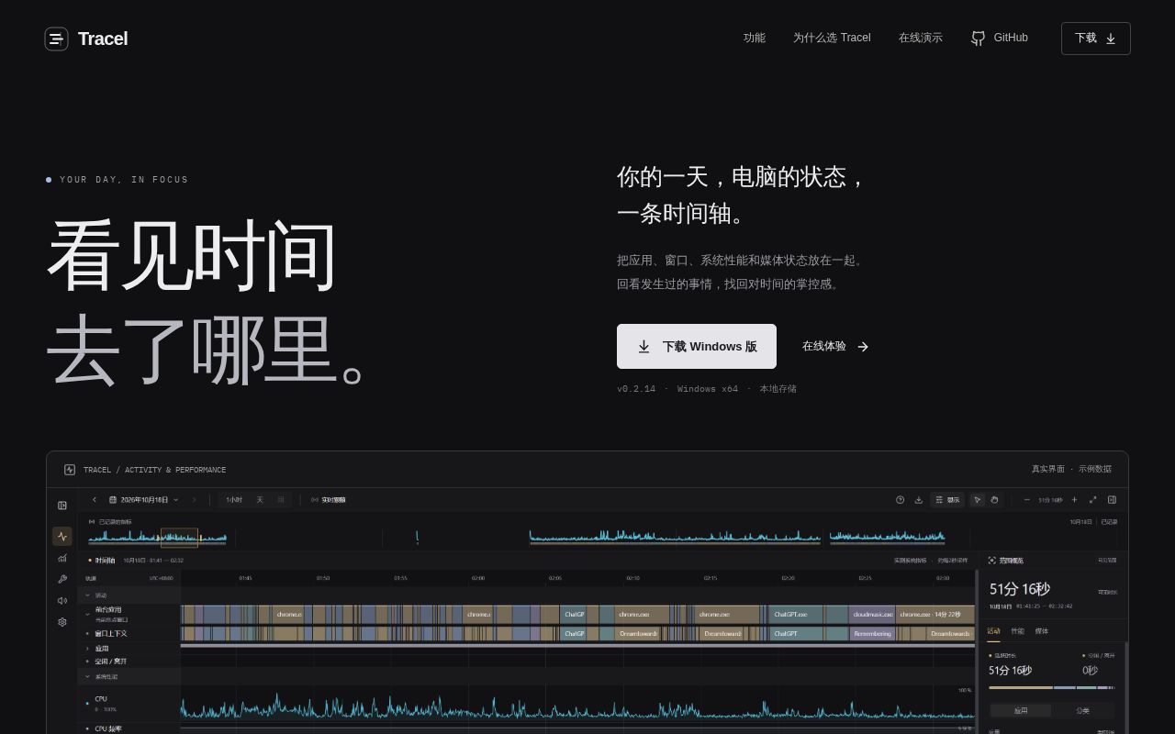
Task: Switch to the 性能 tab in details panel
Action: [x=1017, y=631]
